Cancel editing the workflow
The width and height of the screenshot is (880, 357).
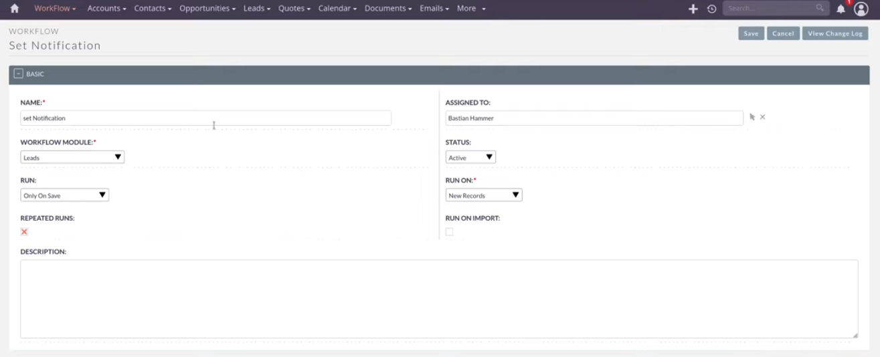point(783,33)
